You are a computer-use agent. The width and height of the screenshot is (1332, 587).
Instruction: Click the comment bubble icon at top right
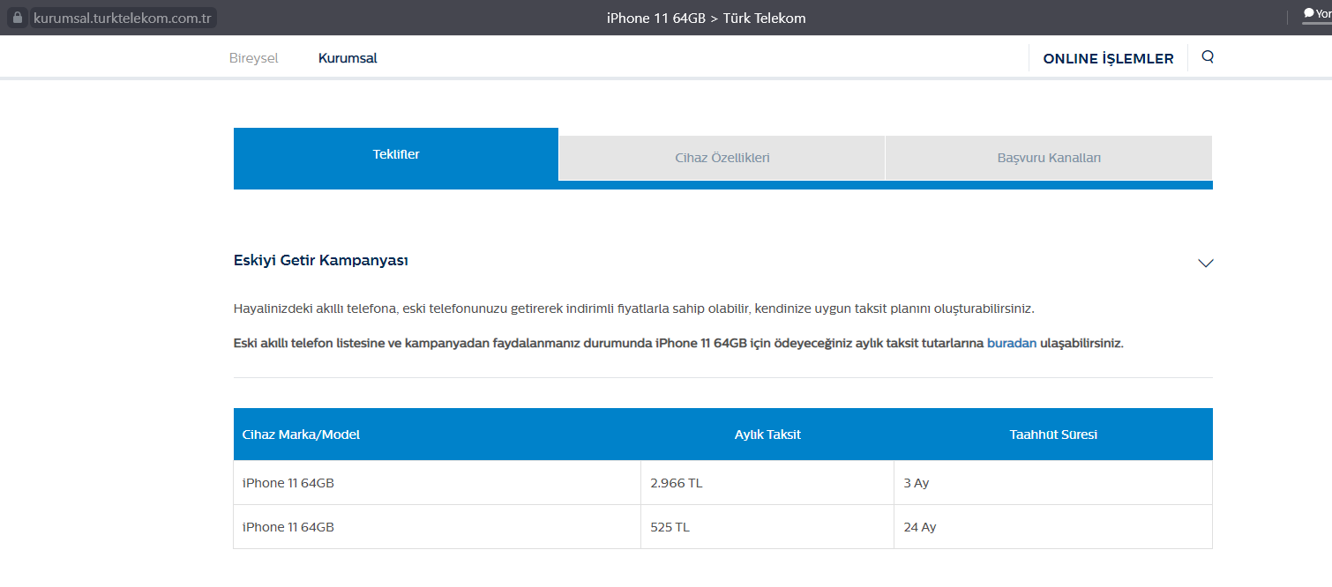[1308, 14]
